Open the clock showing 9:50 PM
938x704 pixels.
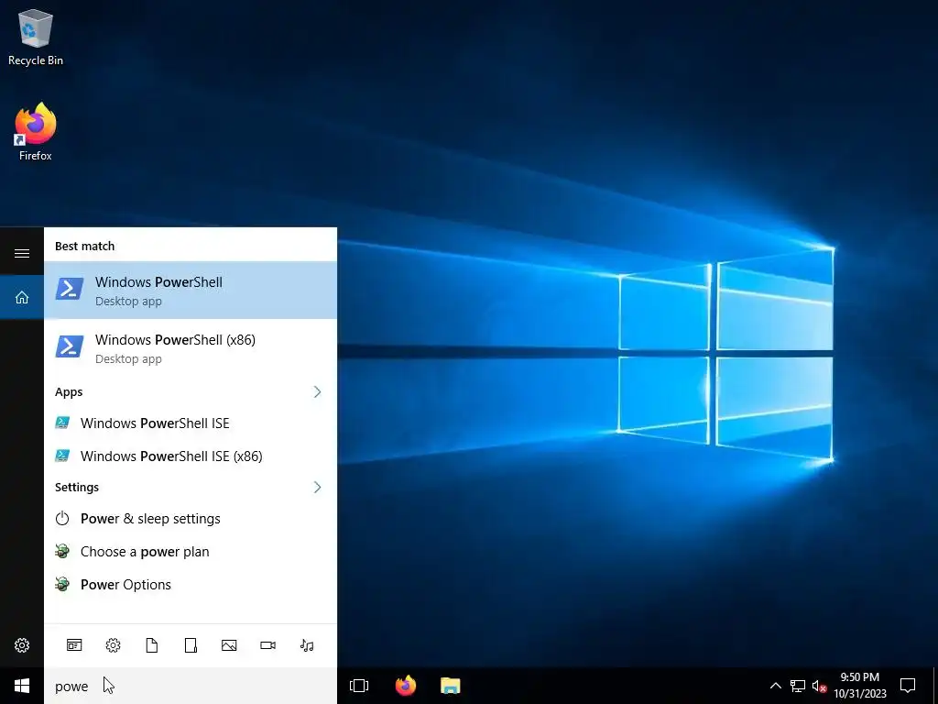click(x=860, y=686)
